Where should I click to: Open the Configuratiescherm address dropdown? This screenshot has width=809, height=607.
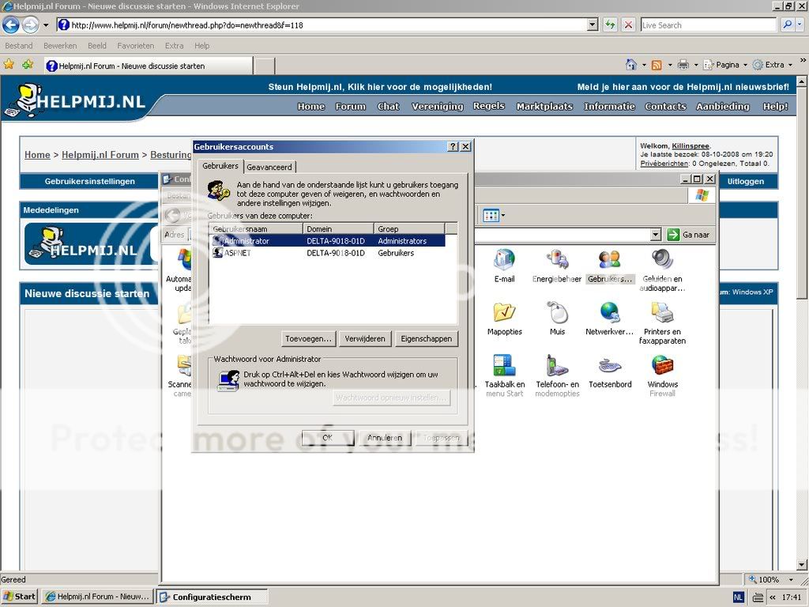point(655,235)
